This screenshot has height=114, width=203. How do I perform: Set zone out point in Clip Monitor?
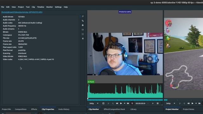coord(113,104)
